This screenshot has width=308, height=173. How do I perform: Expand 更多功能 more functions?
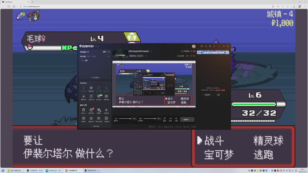click(95, 126)
